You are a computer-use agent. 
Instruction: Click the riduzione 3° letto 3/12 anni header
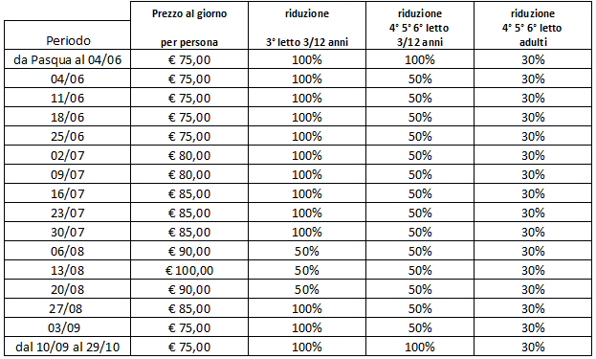[x=307, y=26]
